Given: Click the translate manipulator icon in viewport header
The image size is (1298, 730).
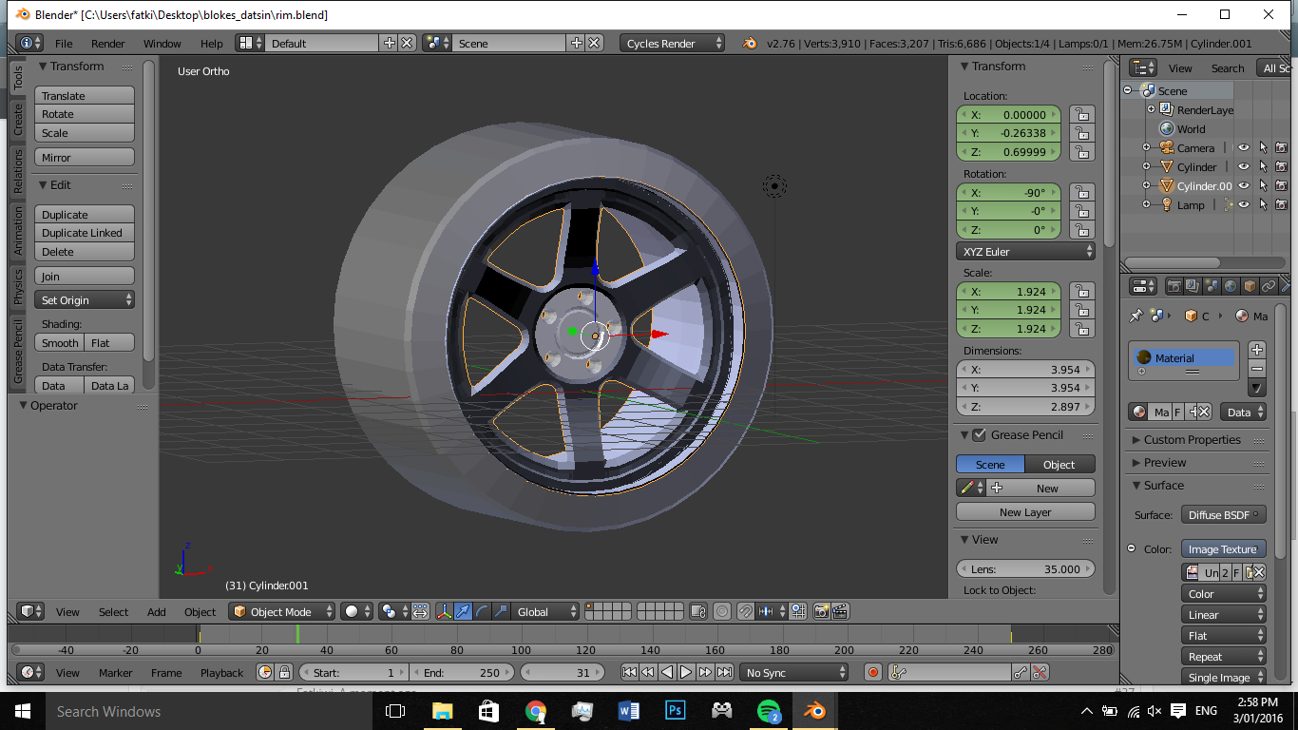Looking at the screenshot, I should pos(463,612).
